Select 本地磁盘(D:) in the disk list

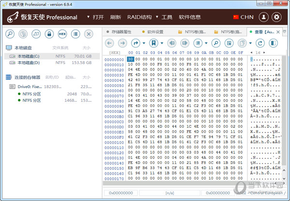point(52,63)
